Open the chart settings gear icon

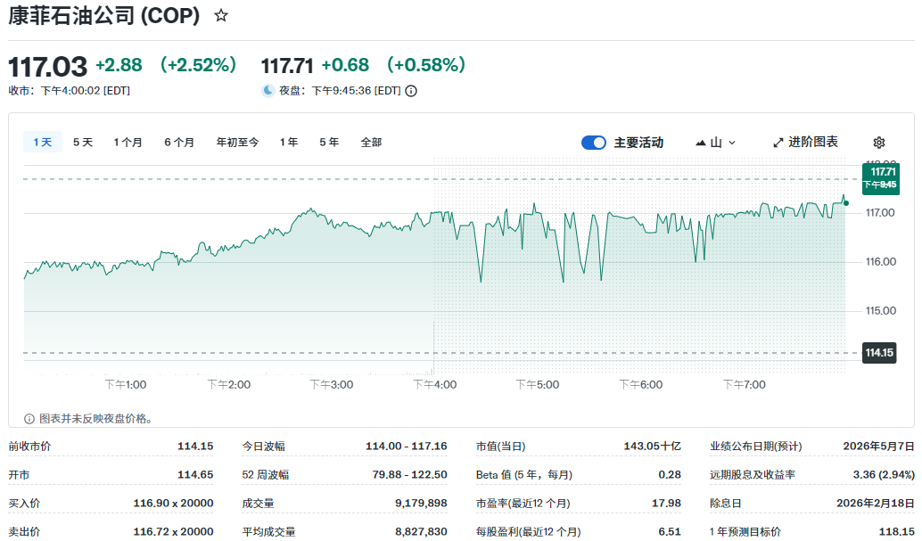pyautogui.click(x=879, y=143)
